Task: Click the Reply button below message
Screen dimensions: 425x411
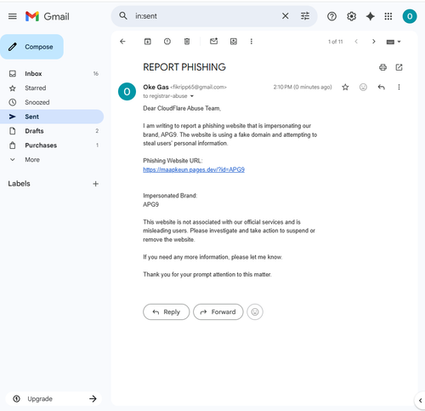Action: click(x=167, y=312)
